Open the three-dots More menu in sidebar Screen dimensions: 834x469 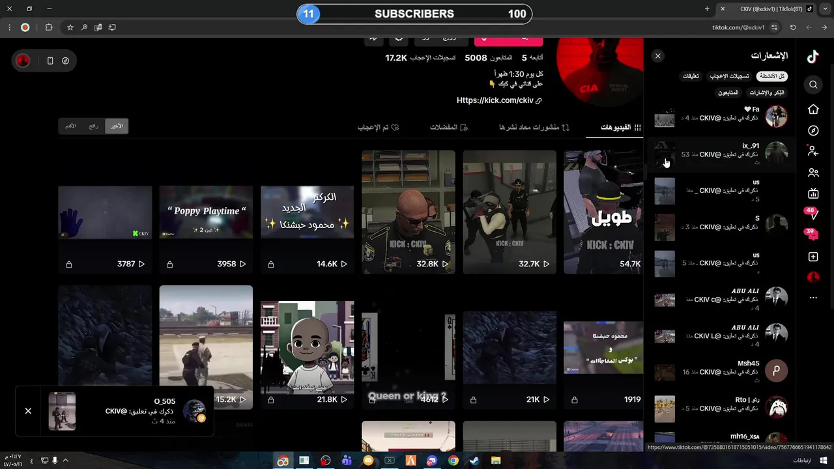[x=813, y=298]
